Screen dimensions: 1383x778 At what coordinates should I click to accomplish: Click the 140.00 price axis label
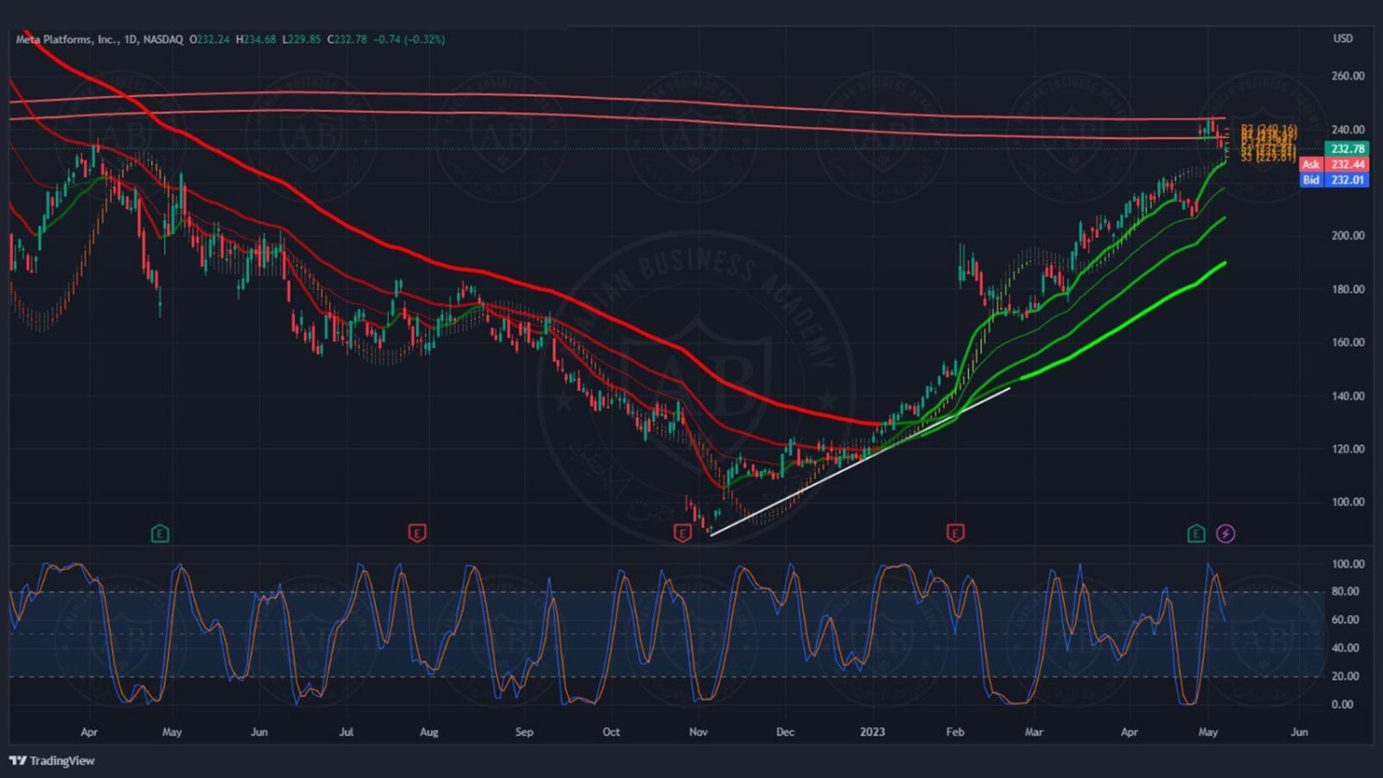click(x=1348, y=395)
